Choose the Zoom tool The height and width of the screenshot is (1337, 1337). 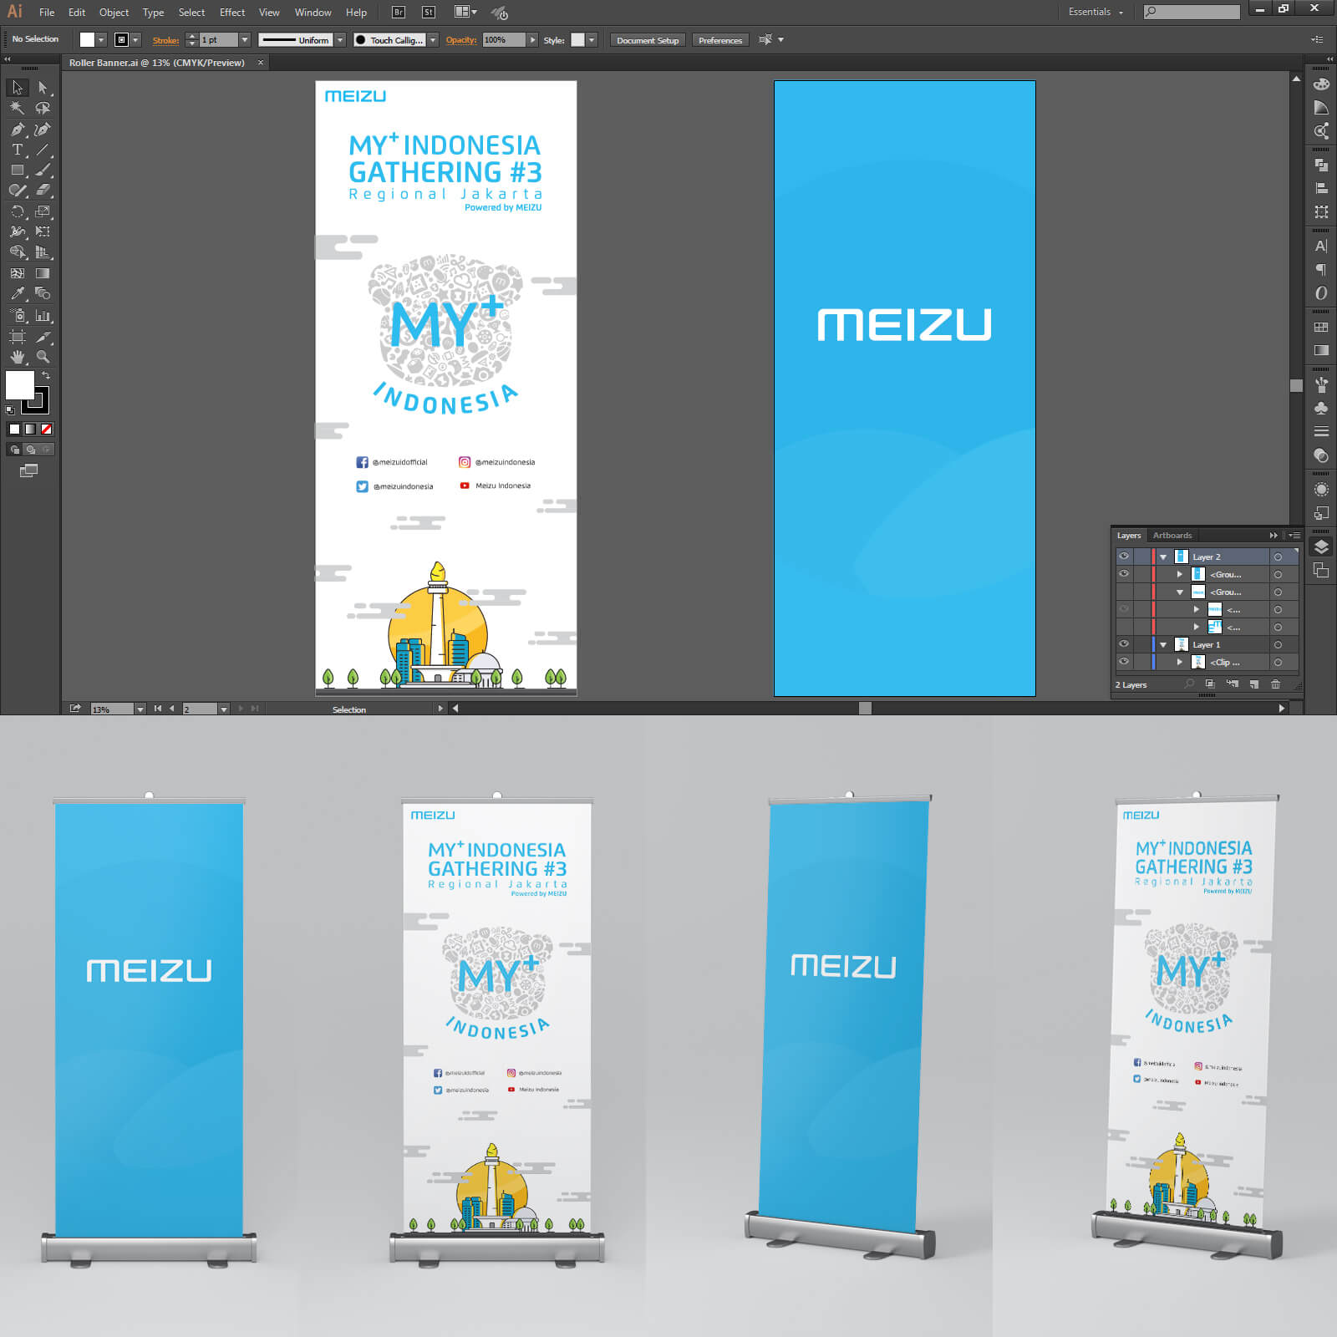point(43,357)
